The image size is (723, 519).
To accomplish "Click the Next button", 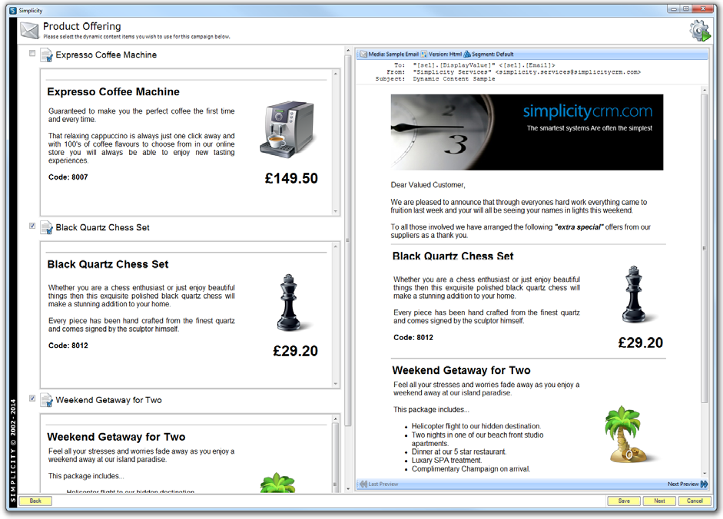I will pyautogui.click(x=659, y=501).
